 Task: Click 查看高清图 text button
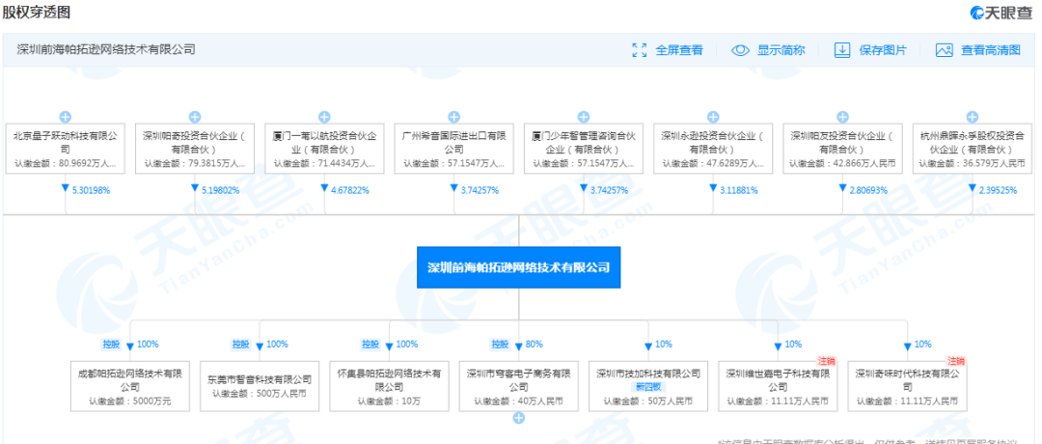coord(991,50)
